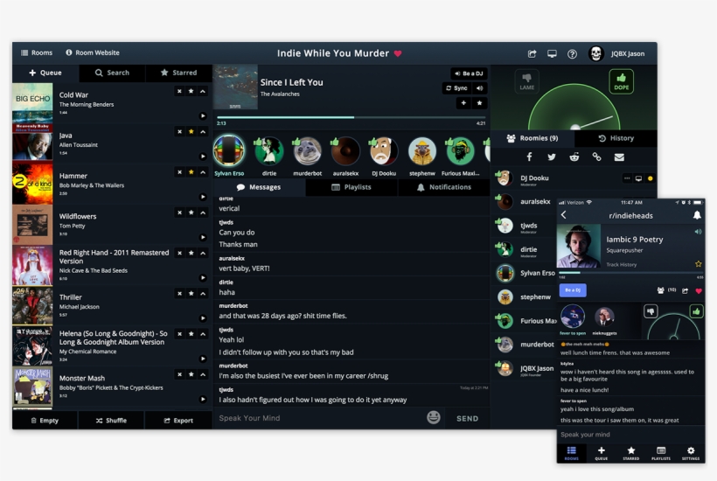The width and height of the screenshot is (717, 481).
Task: Click the Be a DJ button
Action: point(469,73)
